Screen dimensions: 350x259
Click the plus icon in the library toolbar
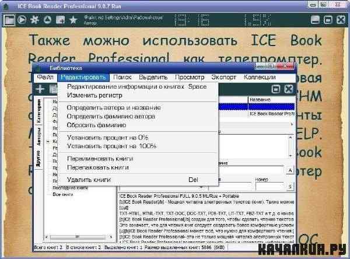pyautogui.click(x=40, y=89)
